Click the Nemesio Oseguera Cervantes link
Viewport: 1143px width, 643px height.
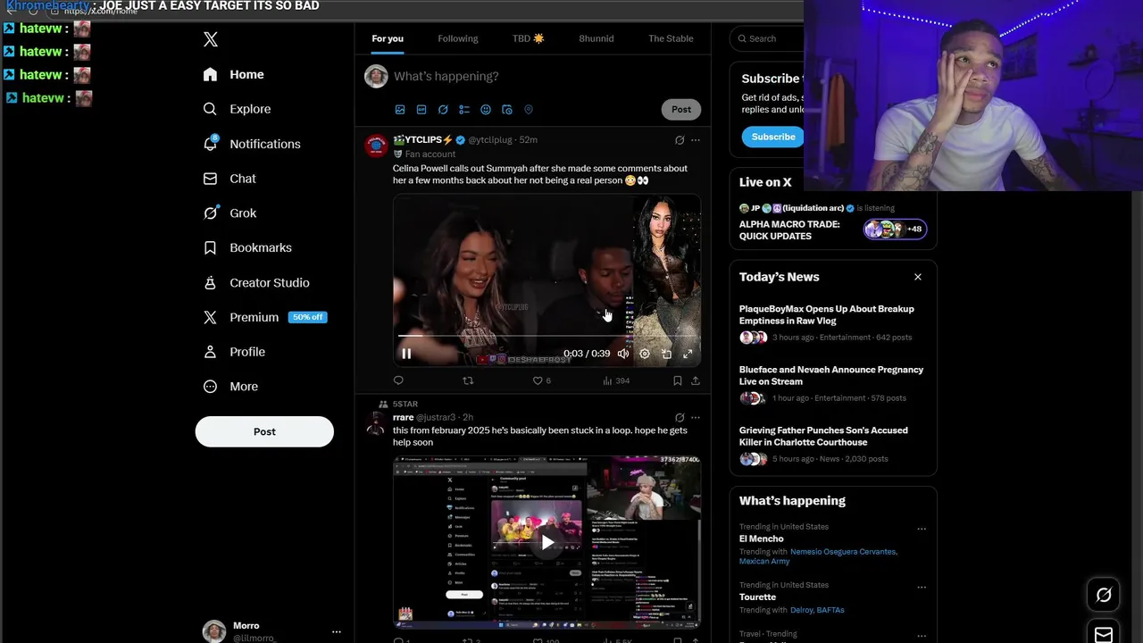[843, 552]
